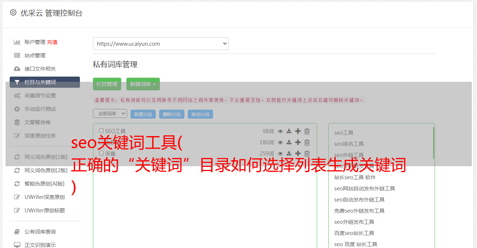Click the keyword list scrollbar
The image size is (477, 248).
click(434, 143)
